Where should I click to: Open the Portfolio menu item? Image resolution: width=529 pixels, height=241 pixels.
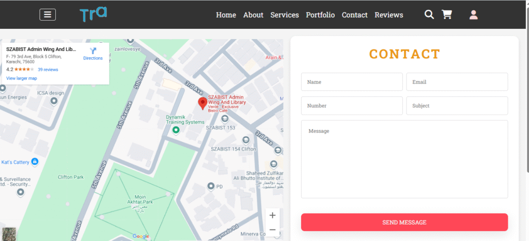(320, 15)
